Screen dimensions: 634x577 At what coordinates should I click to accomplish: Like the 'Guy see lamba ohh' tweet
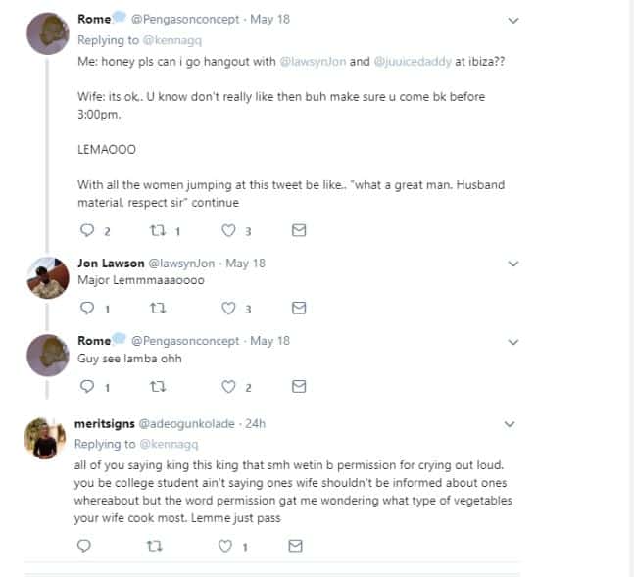click(229, 386)
